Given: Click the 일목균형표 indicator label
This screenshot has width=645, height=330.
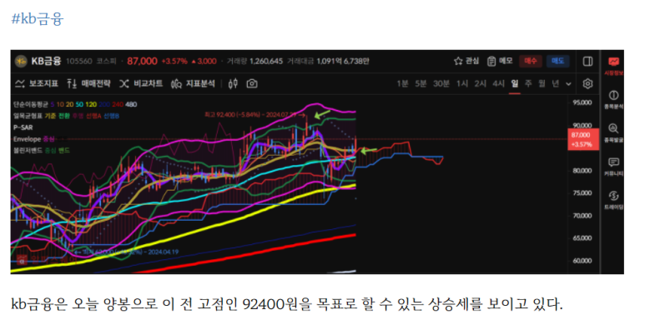Looking at the screenshot, I should (x=28, y=116).
